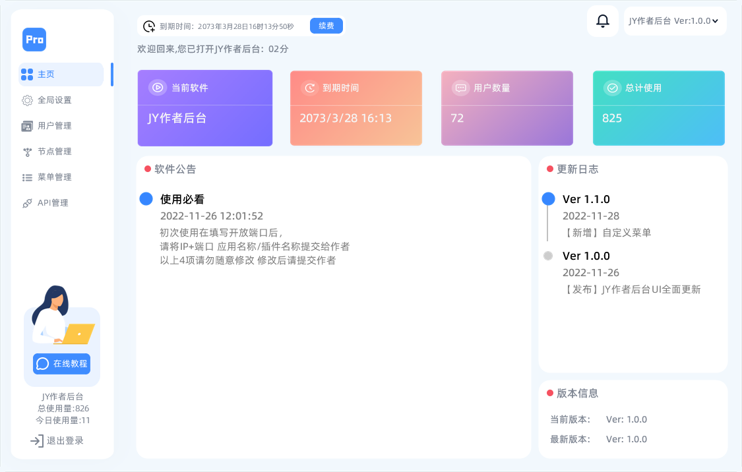The image size is (742, 472).
Task: Open the 在线教程 online tutorial
Action: click(61, 363)
